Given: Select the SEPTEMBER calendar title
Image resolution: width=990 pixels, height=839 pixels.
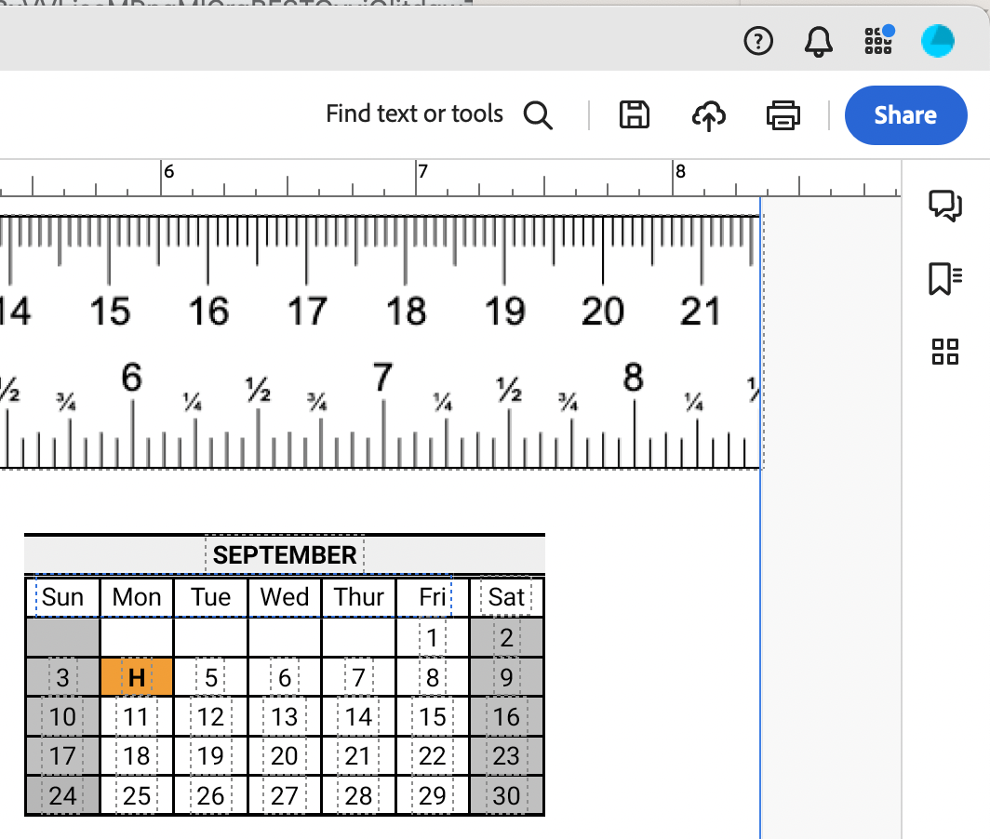Looking at the screenshot, I should 284,554.
